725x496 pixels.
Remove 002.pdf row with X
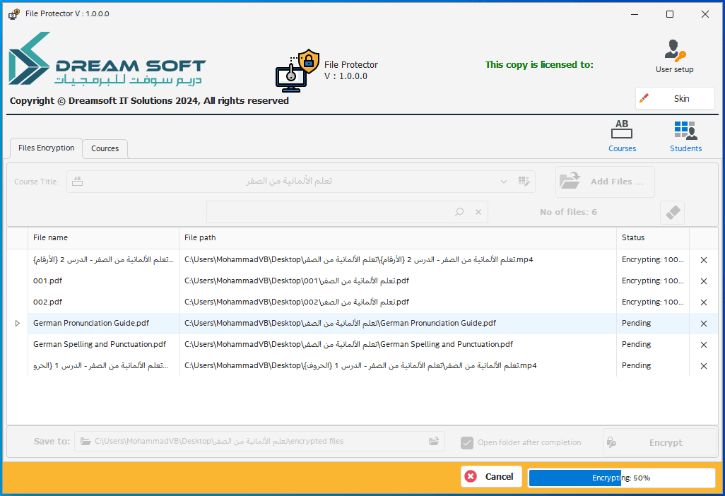tap(703, 302)
